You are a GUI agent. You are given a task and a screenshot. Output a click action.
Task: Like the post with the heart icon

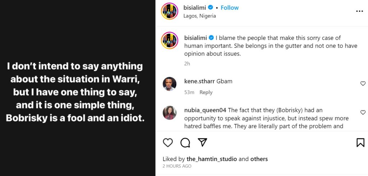tap(168, 143)
